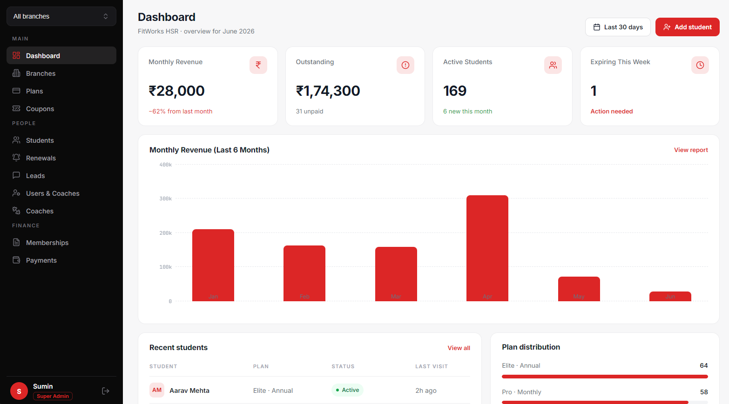
Task: Click the PLAN column header
Action: click(261, 366)
